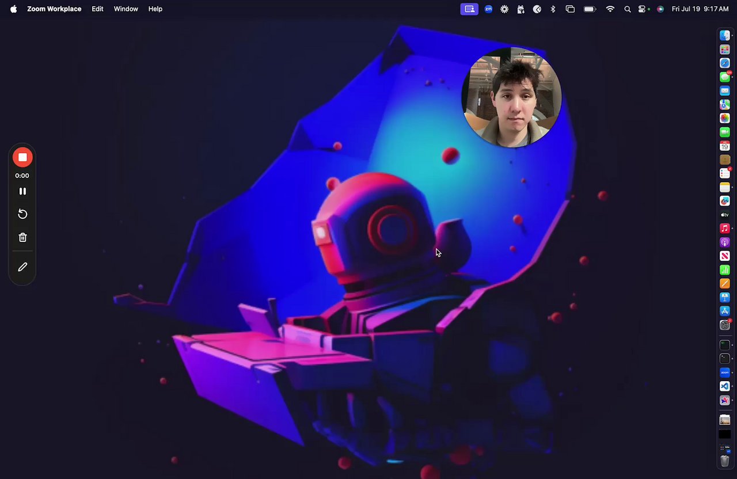The width and height of the screenshot is (737, 479).
Task: Open Notes from the Dock
Action: pyautogui.click(x=725, y=187)
